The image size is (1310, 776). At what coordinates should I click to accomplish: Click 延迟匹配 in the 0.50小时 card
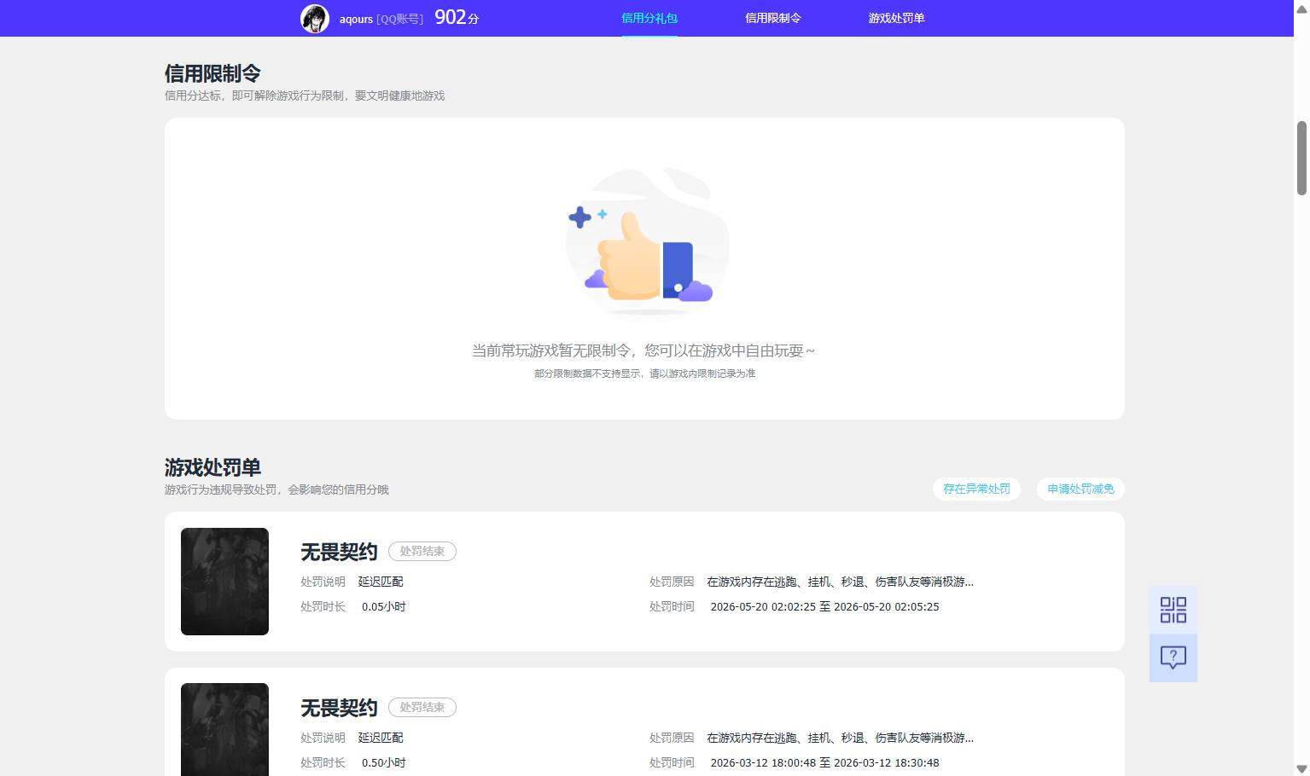(381, 738)
